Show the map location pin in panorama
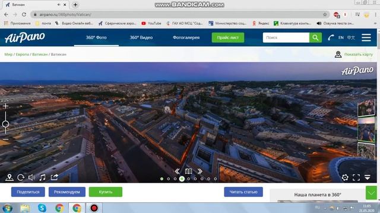The height and width of the screenshot is (213, 380). pyautogui.click(x=9, y=177)
